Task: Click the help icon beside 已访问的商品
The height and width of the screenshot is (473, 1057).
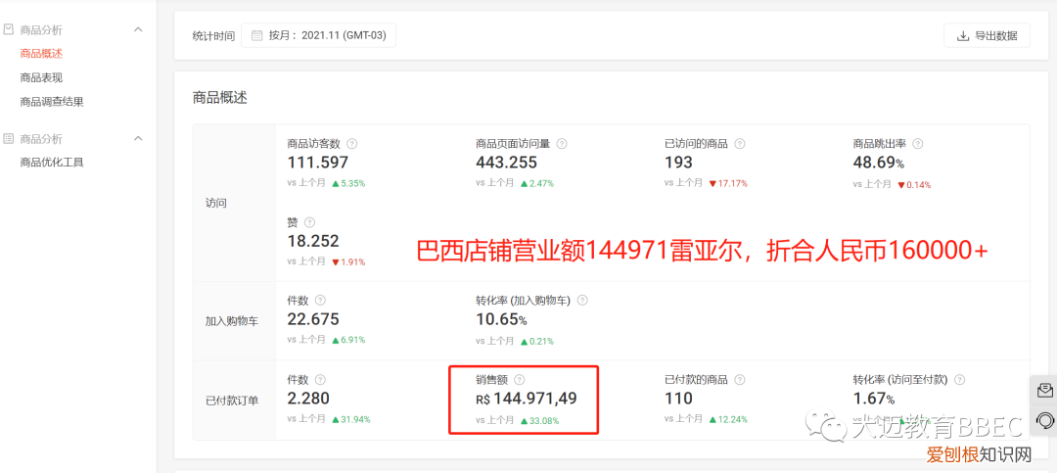Action: coord(740,144)
